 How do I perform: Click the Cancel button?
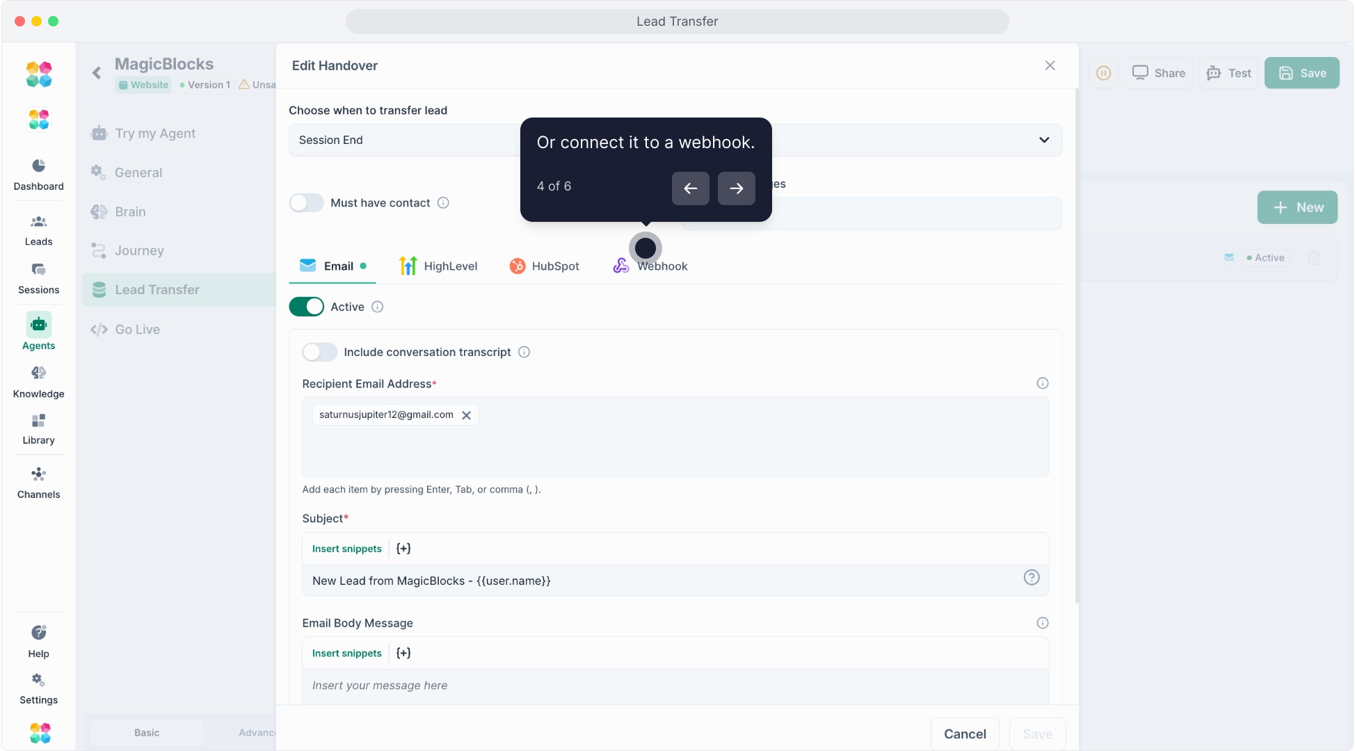(964, 734)
